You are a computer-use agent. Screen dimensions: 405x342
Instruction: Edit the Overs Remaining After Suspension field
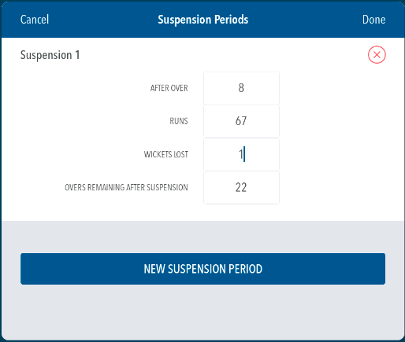241,187
